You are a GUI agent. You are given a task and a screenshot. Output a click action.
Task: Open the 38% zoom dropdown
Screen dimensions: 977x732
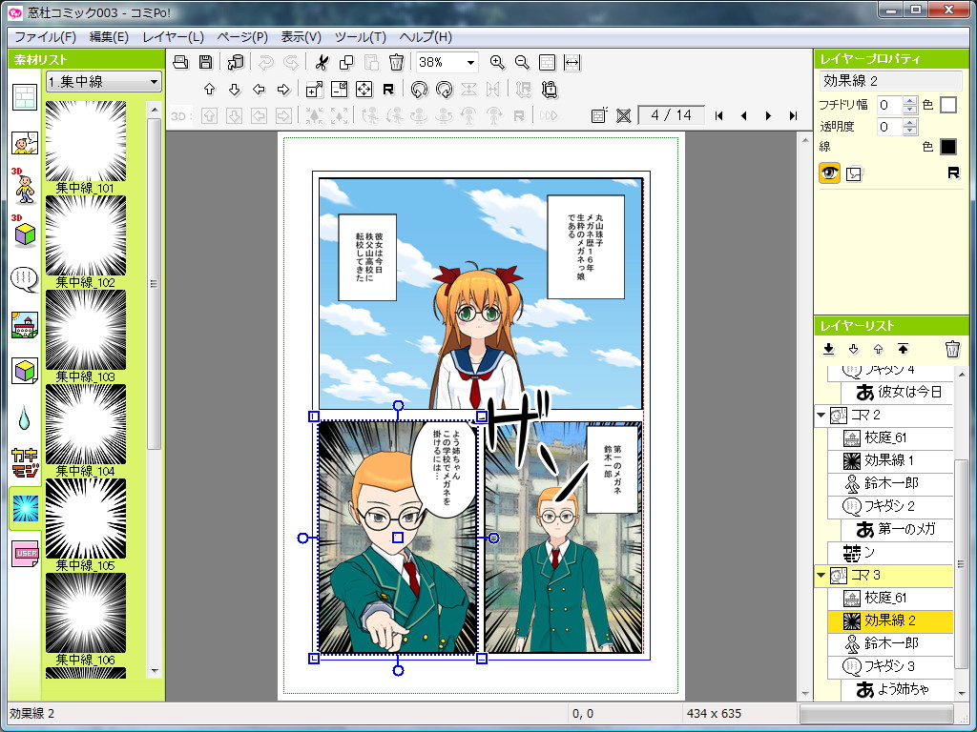click(x=471, y=62)
